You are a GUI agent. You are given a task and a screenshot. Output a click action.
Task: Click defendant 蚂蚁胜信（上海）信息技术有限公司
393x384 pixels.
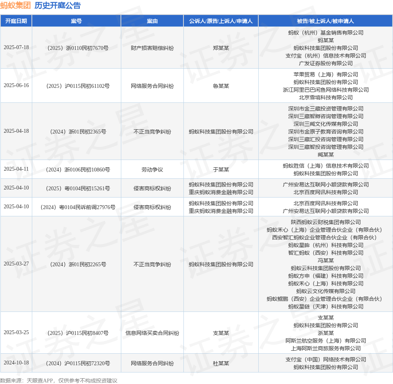point(325,166)
